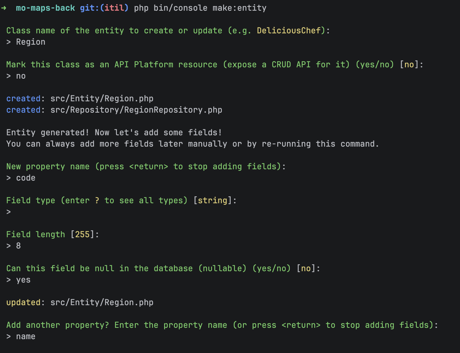Click the Region class name input
The image size is (460, 353).
[31, 42]
